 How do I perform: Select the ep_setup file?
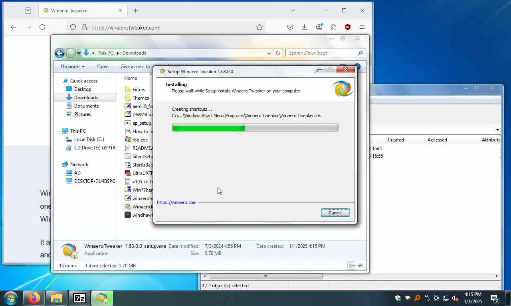tap(142, 123)
